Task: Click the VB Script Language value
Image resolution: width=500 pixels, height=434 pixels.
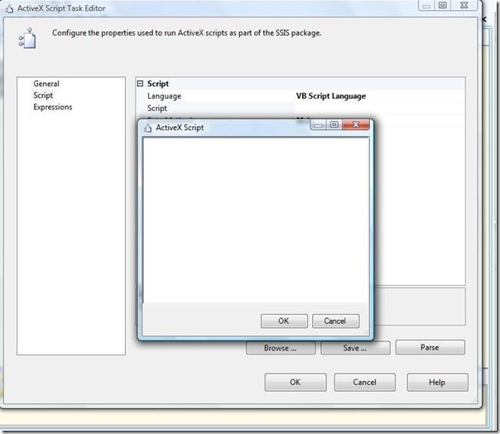Action: [x=331, y=96]
